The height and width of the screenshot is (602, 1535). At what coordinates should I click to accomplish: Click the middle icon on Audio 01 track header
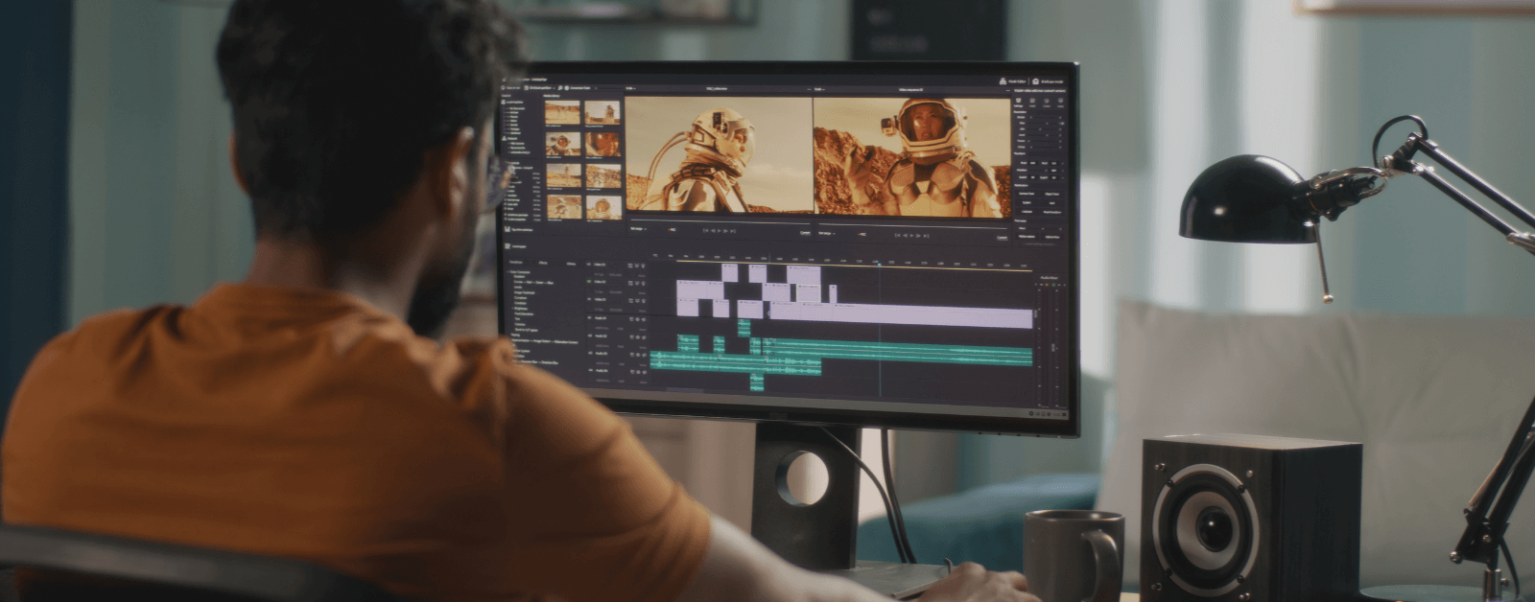637,319
